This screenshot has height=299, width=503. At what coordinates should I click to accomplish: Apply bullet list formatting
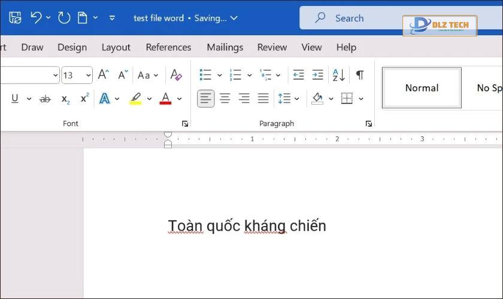pos(205,75)
